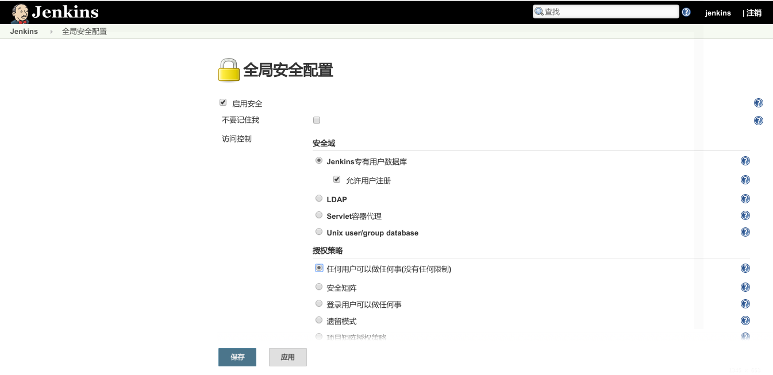Uncheck the 启用安全 checkbox

coord(223,103)
